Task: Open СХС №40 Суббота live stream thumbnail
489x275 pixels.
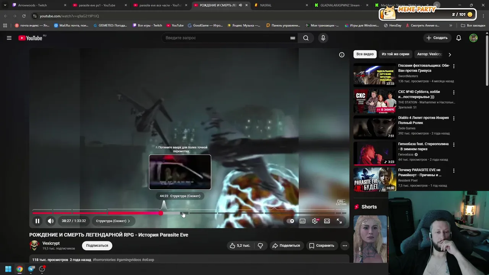Action: [x=374, y=101]
